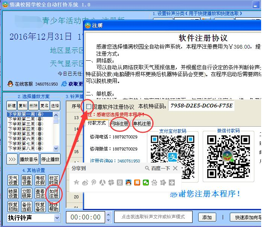
Task: Click the 更名 scheme button
Action: [x=44, y=106]
